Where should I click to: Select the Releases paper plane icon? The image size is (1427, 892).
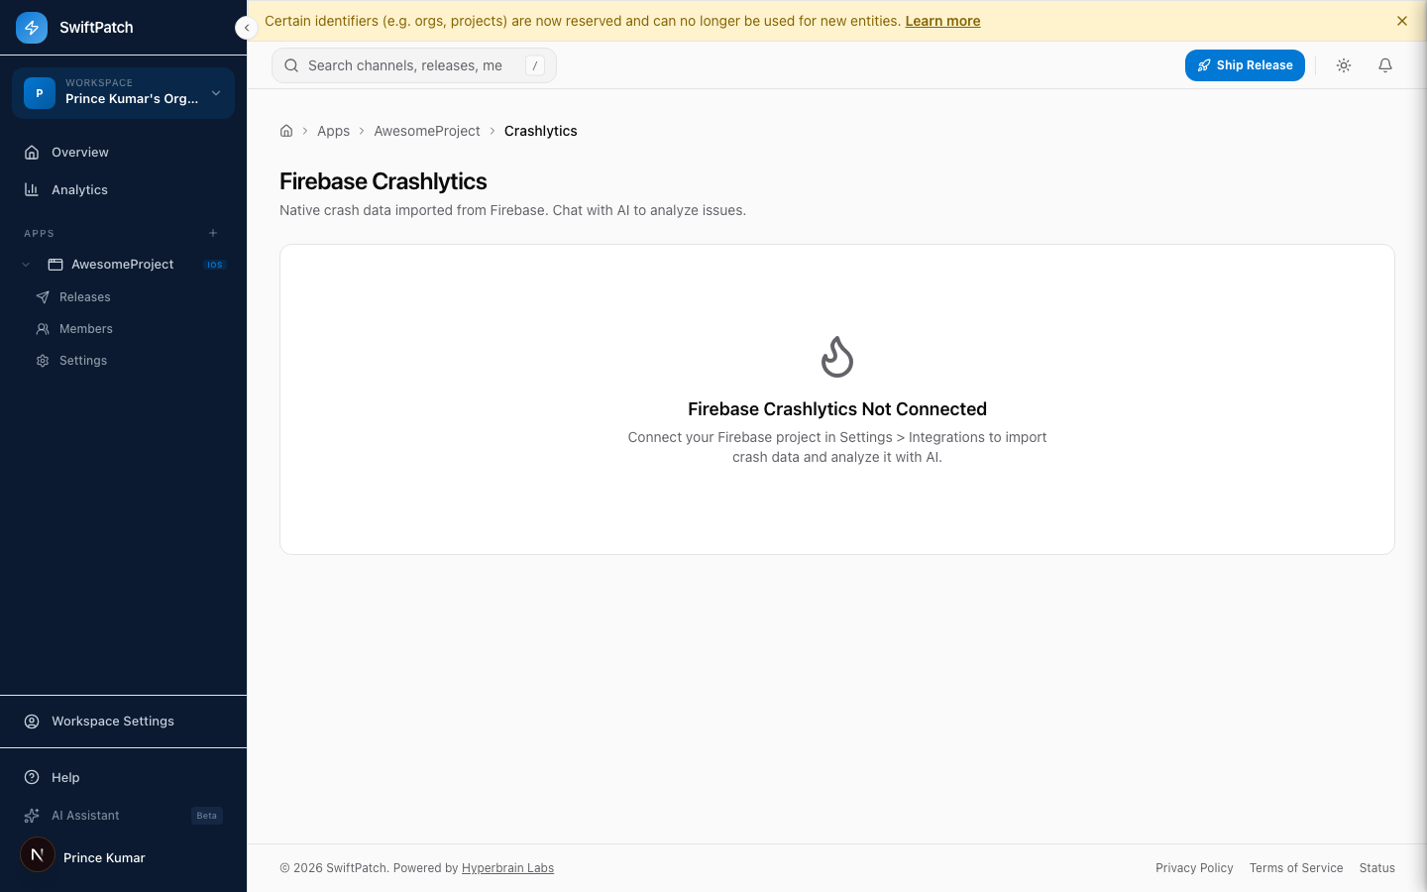coord(43,296)
